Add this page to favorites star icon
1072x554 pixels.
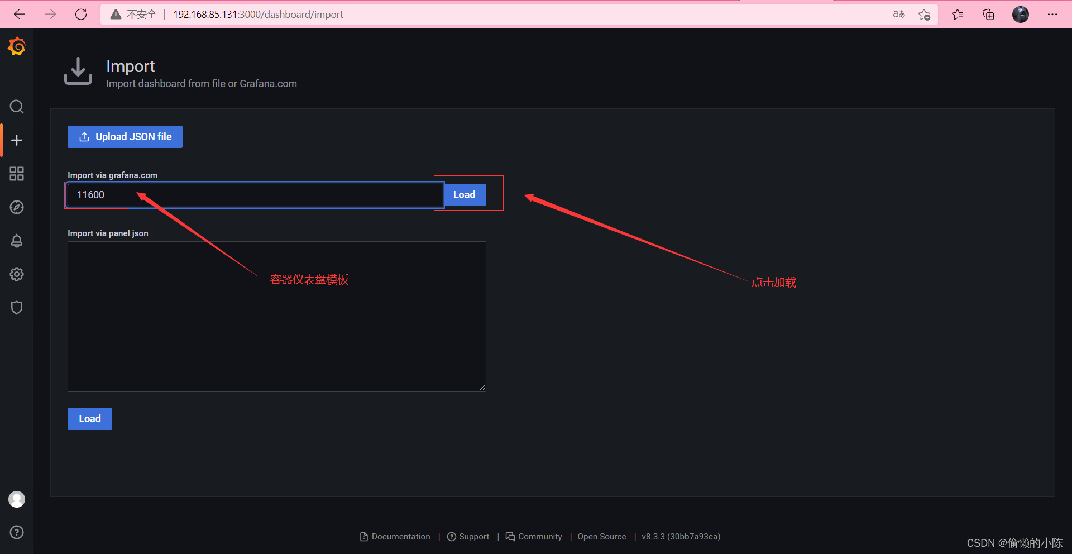(x=925, y=15)
